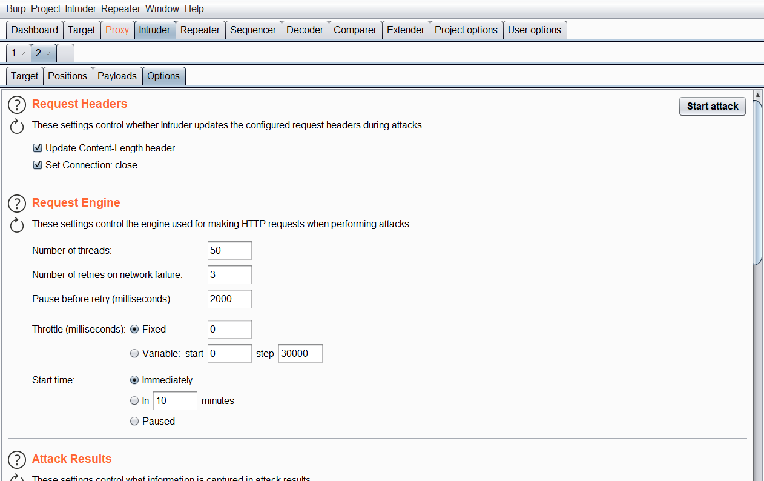
Task: Click the scrollbar up arrow
Action: (757, 95)
